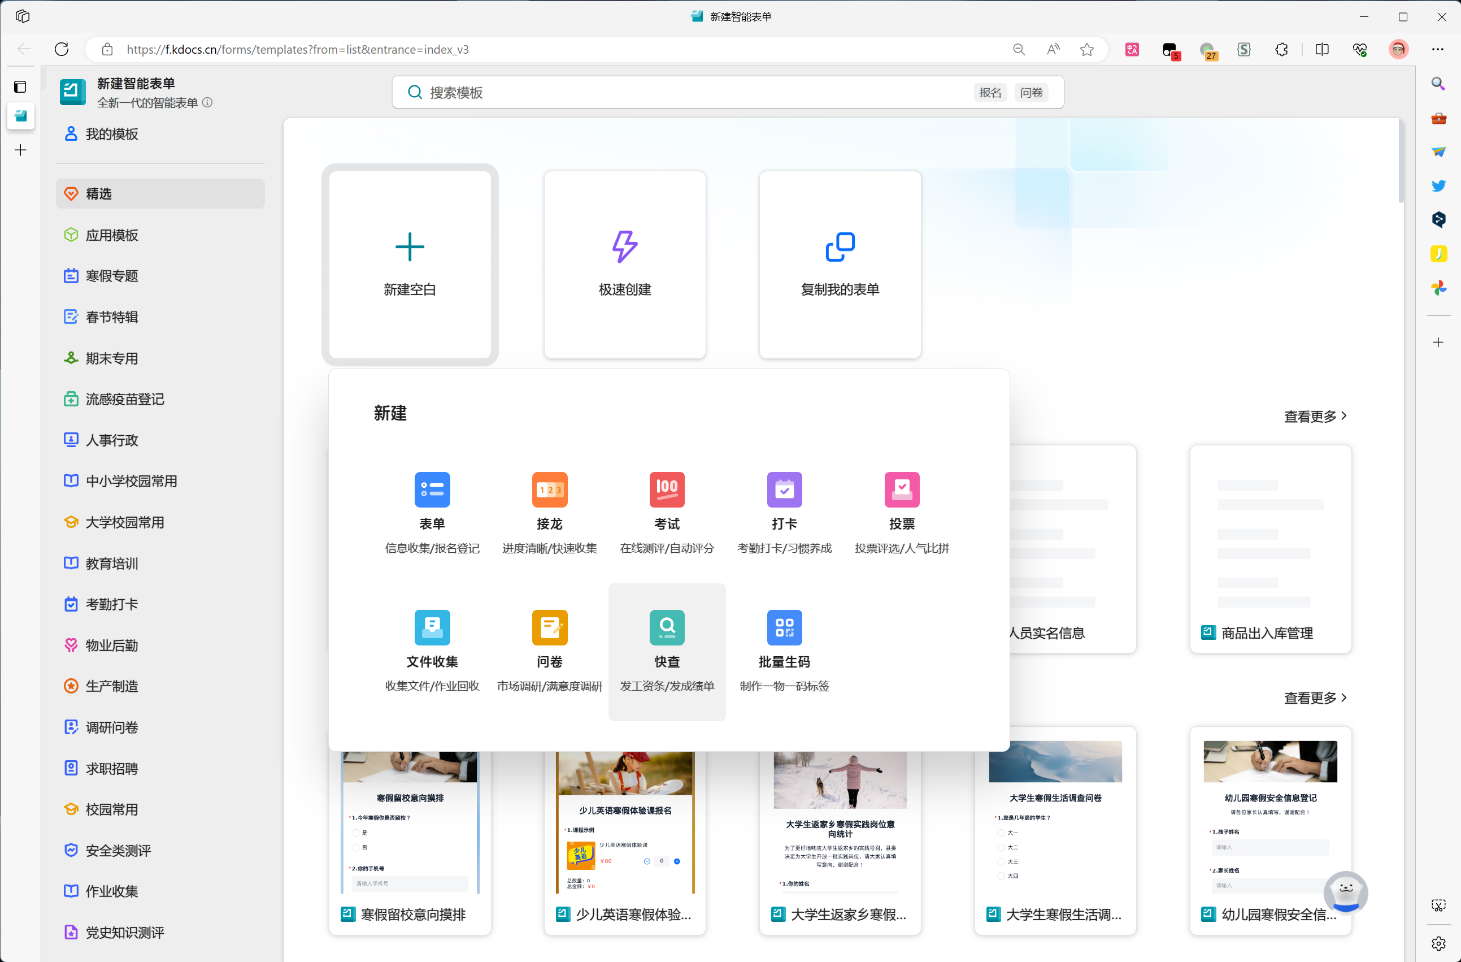
Task: Open 商品出入库管理 template thumbnail
Action: point(1269,540)
